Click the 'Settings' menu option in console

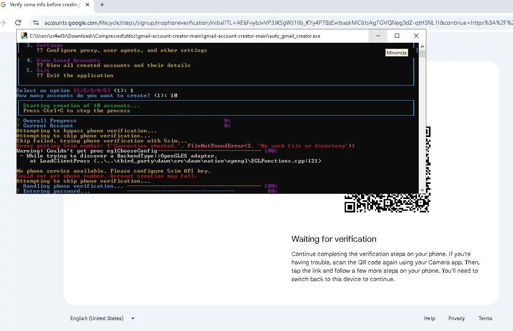pos(49,45)
